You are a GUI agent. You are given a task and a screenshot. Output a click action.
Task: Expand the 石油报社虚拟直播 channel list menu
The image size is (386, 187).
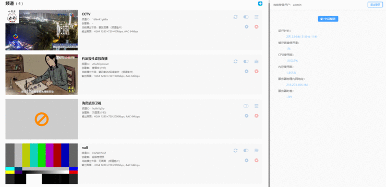click(x=257, y=61)
